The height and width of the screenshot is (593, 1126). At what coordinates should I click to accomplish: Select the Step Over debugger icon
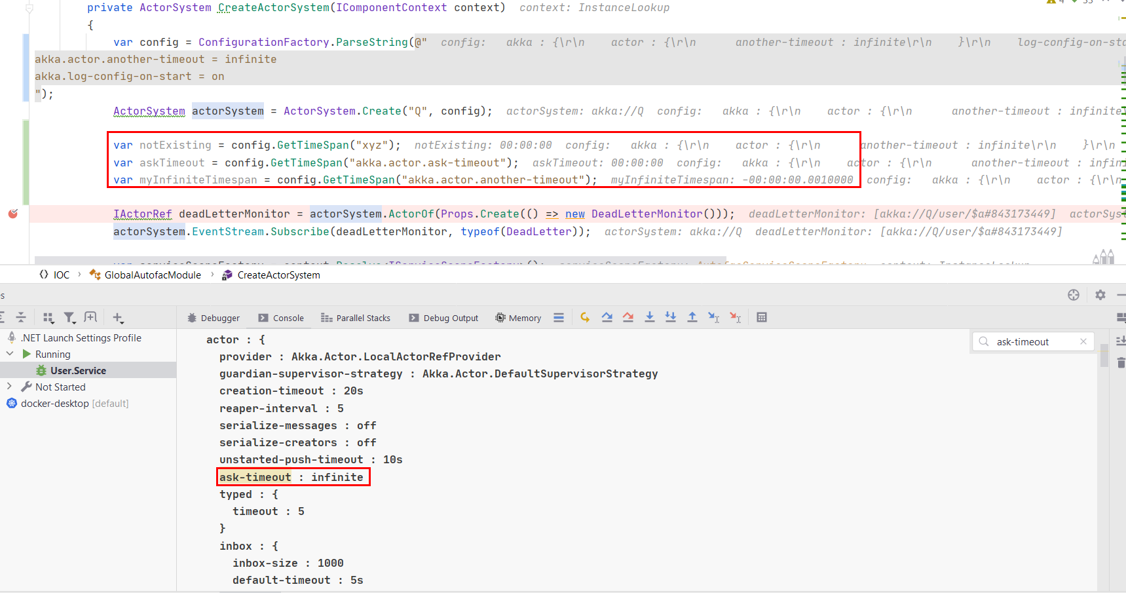[x=607, y=317]
